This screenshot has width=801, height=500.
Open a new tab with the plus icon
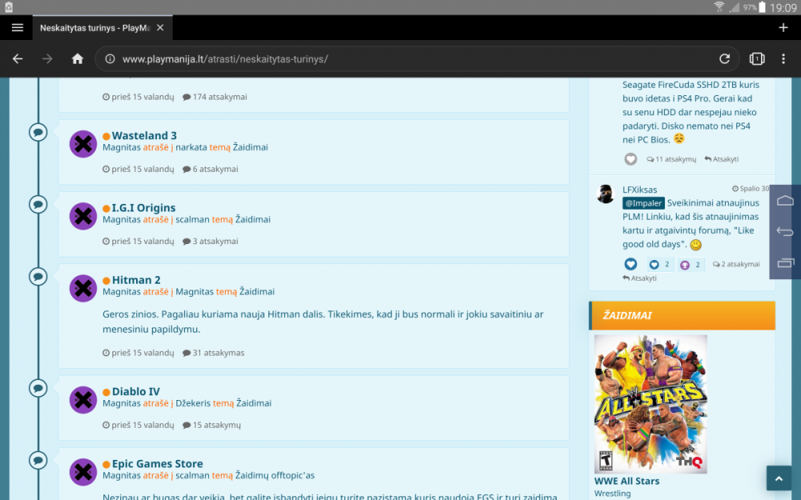(x=783, y=27)
